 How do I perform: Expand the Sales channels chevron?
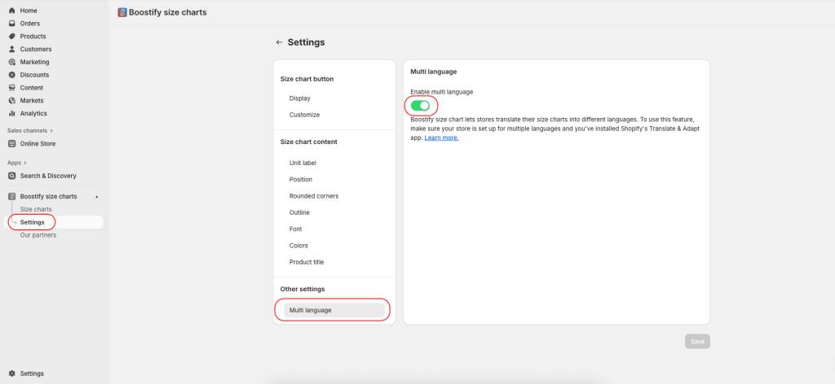coord(51,131)
